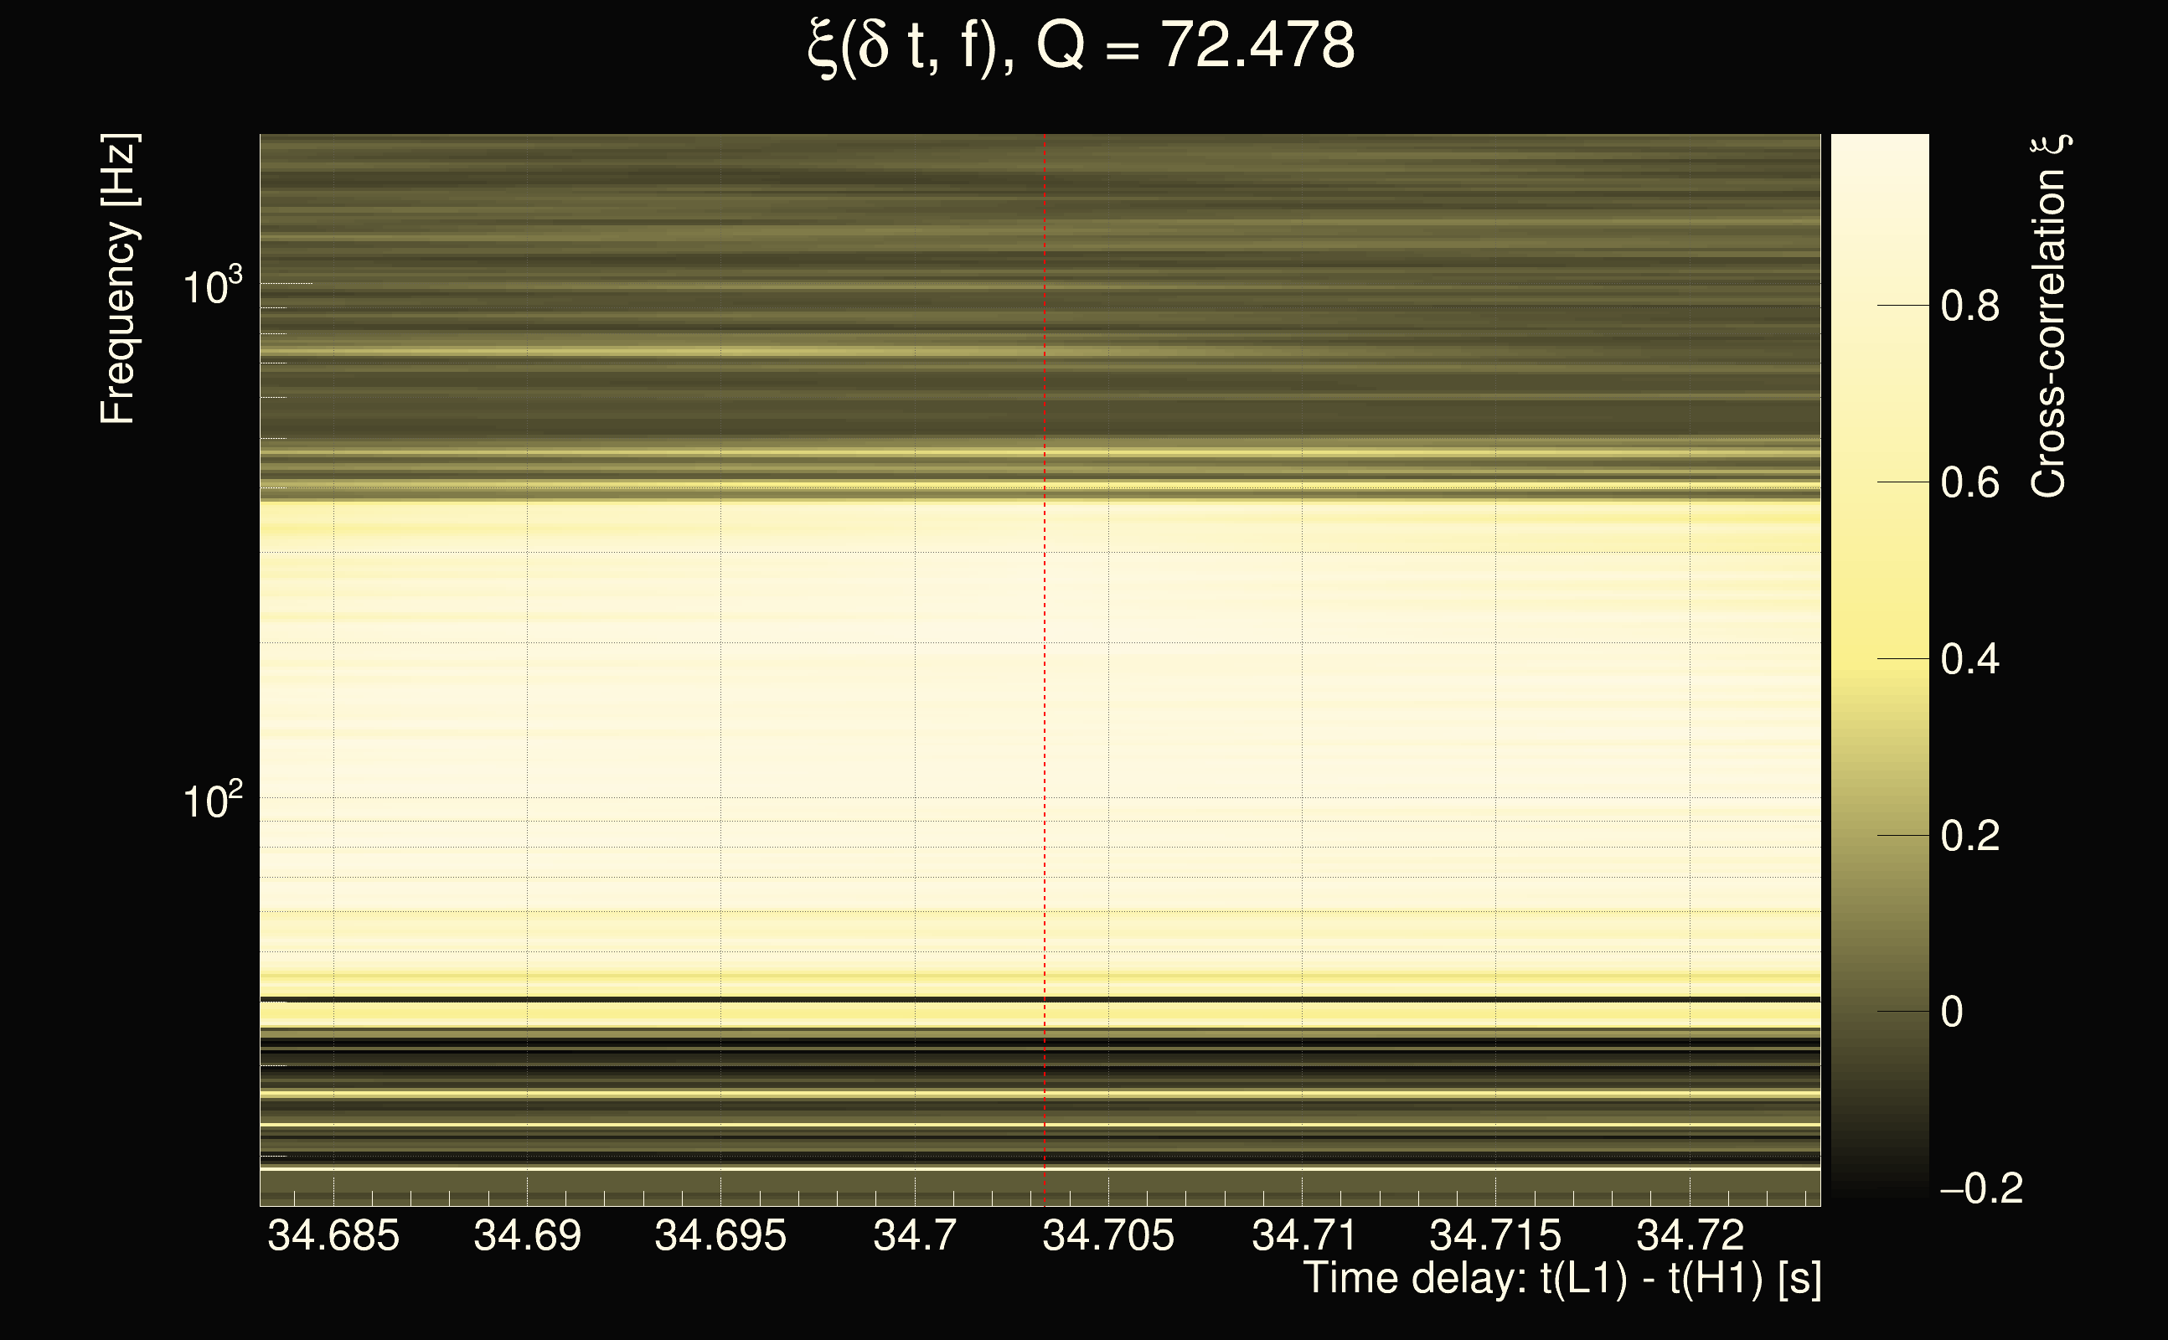Click the Cross-correlation ξ colorbar label
The width and height of the screenshot is (2168, 1340).
[x=2048, y=317]
